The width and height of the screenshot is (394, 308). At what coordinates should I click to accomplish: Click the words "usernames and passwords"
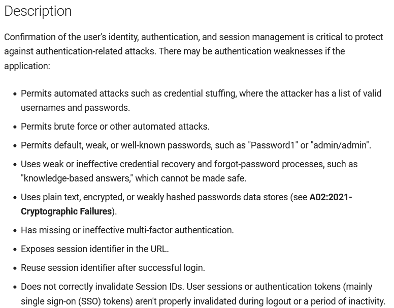click(x=75, y=108)
